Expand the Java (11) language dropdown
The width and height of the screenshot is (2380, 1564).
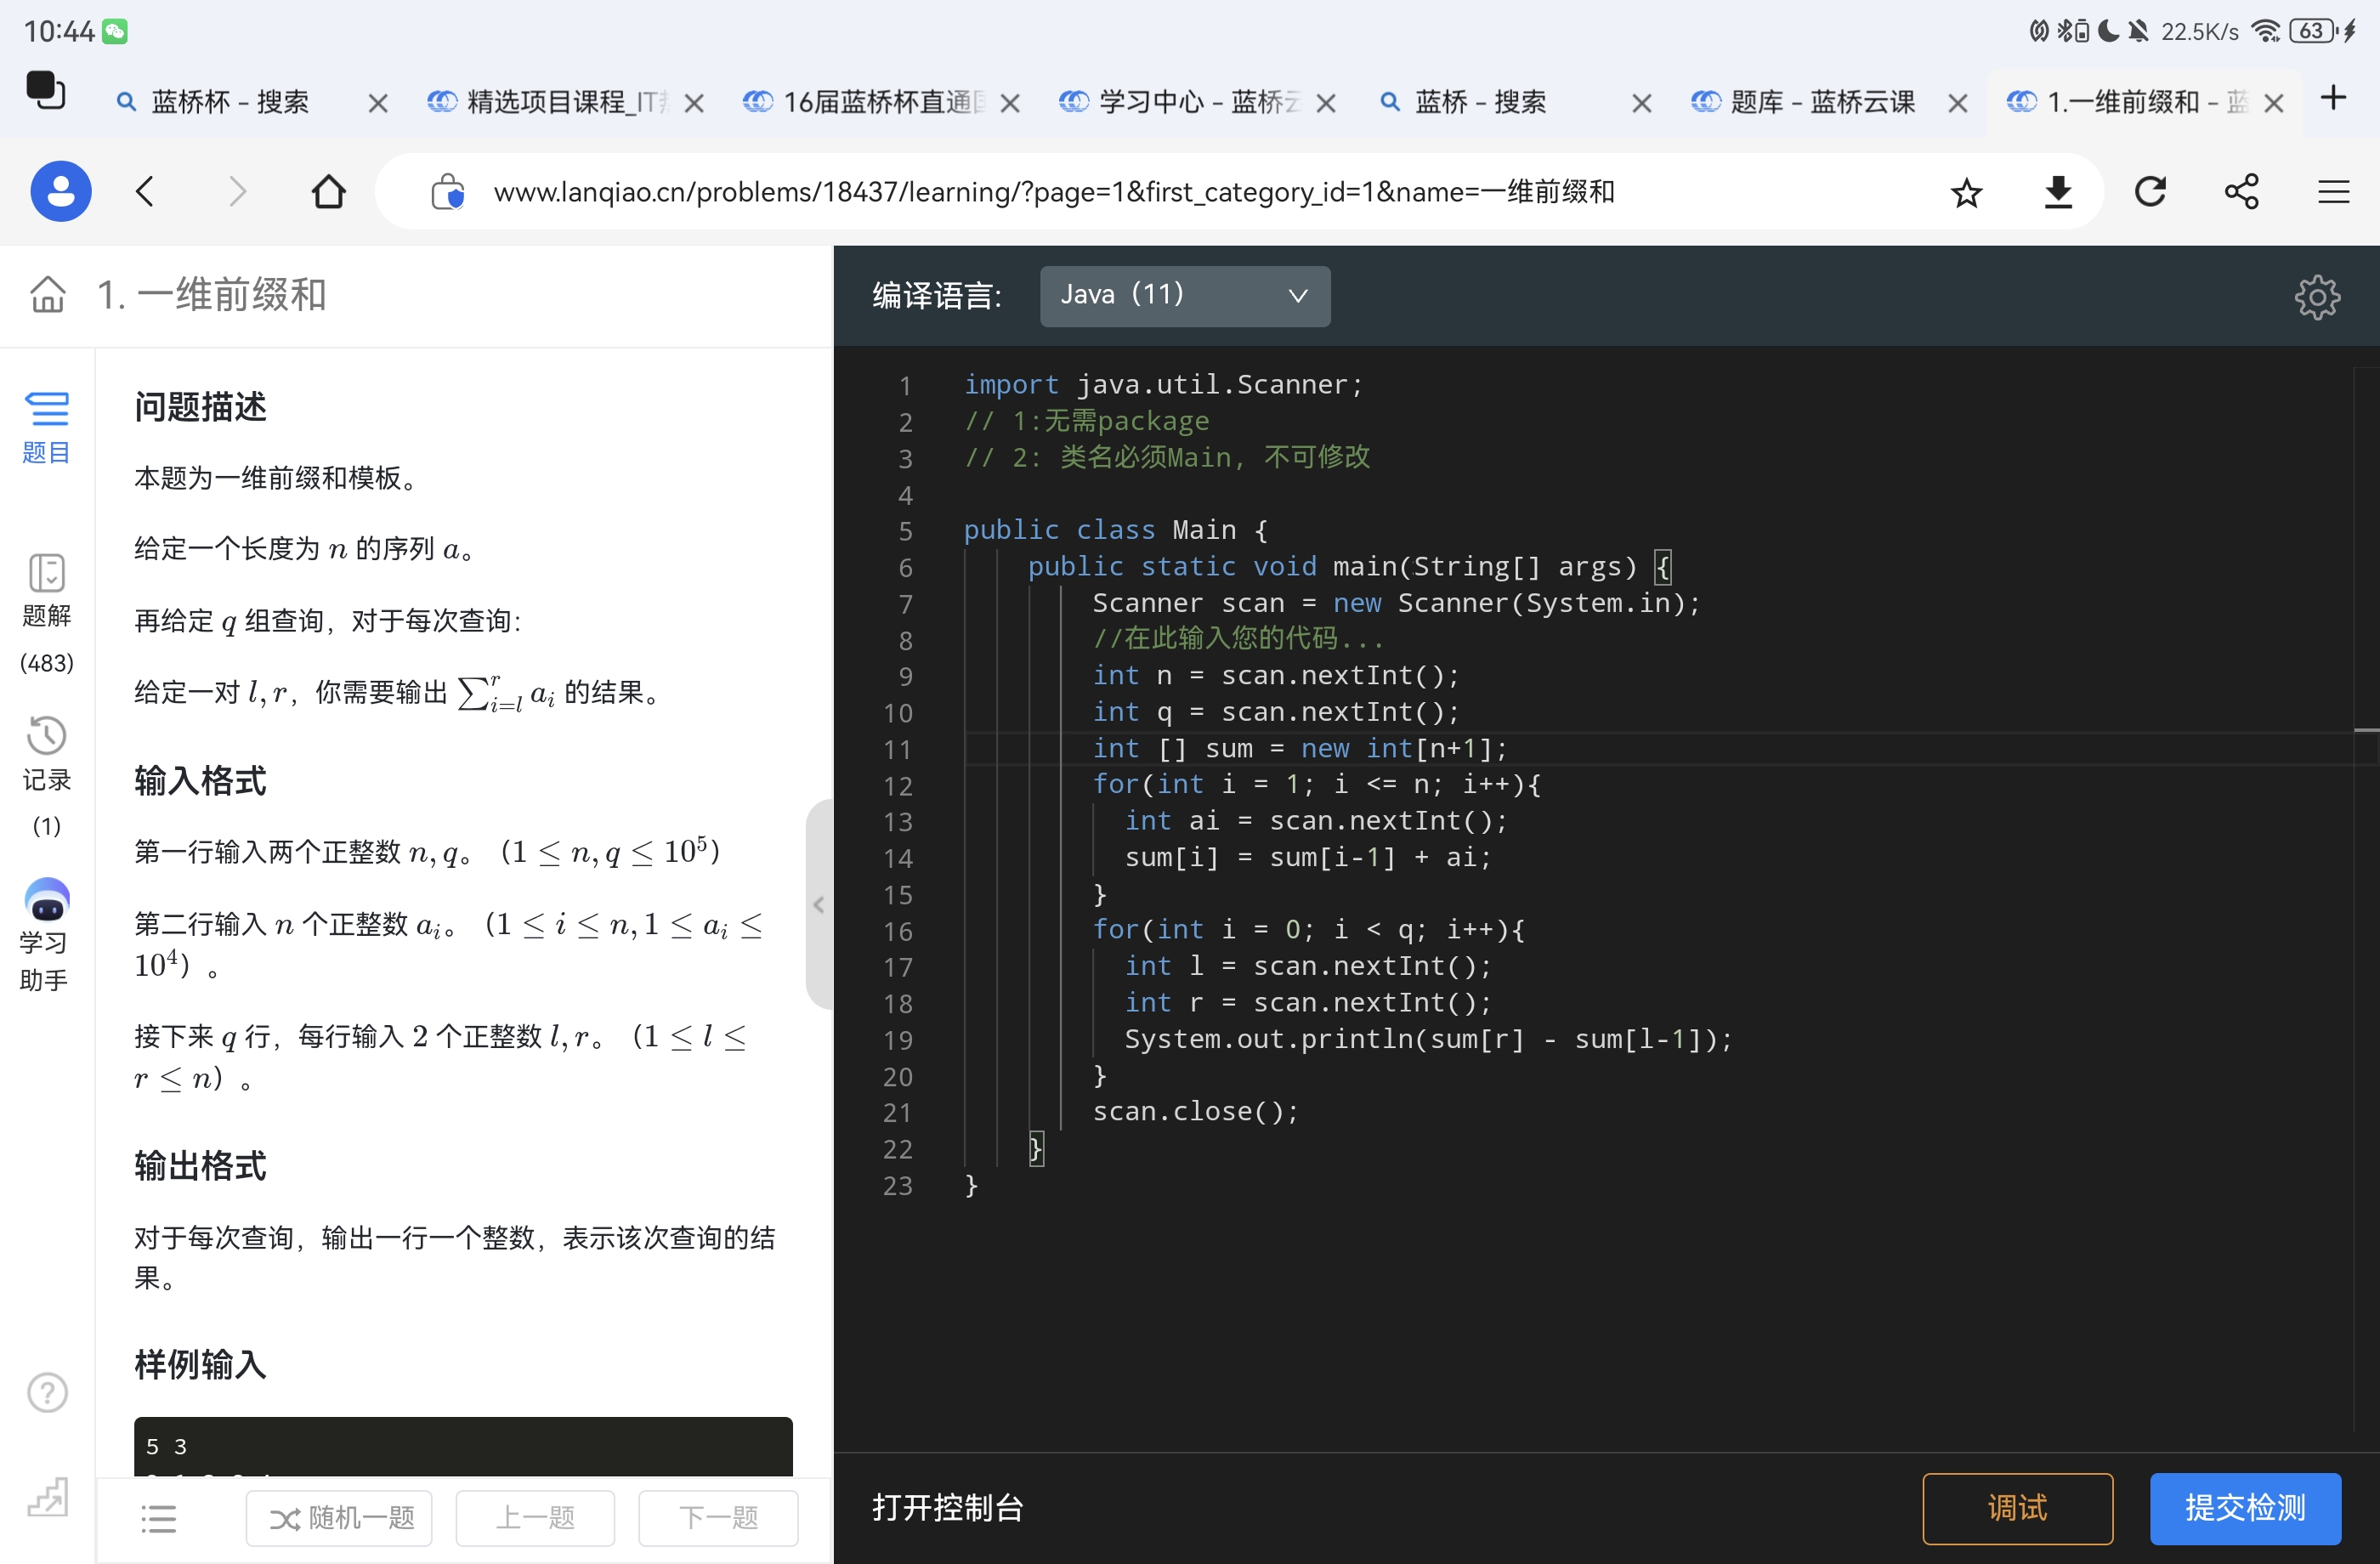[1184, 296]
